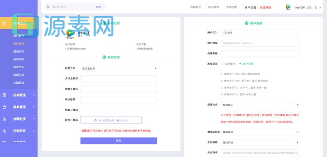This screenshot has width=327, height=157.
Task: Click the 保存 save button
Action: click(119, 141)
